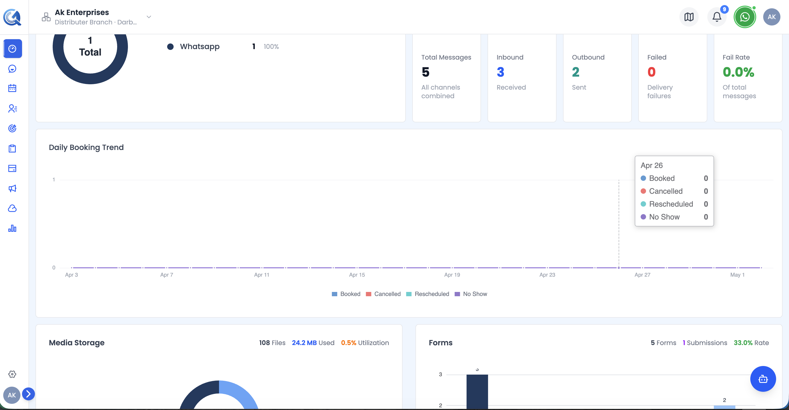Open the megaphone campaigns sidebar icon
789x410 pixels.
point(12,188)
